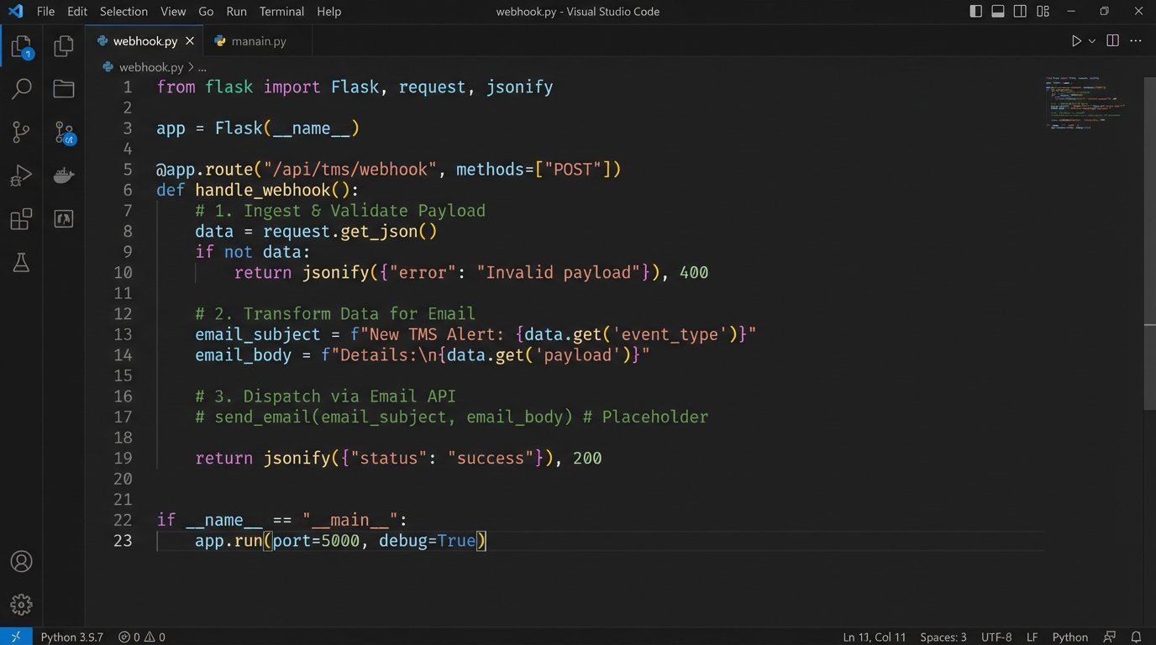This screenshot has width=1156, height=645.
Task: Toggle the secondary side bar visibility
Action: [1020, 12]
